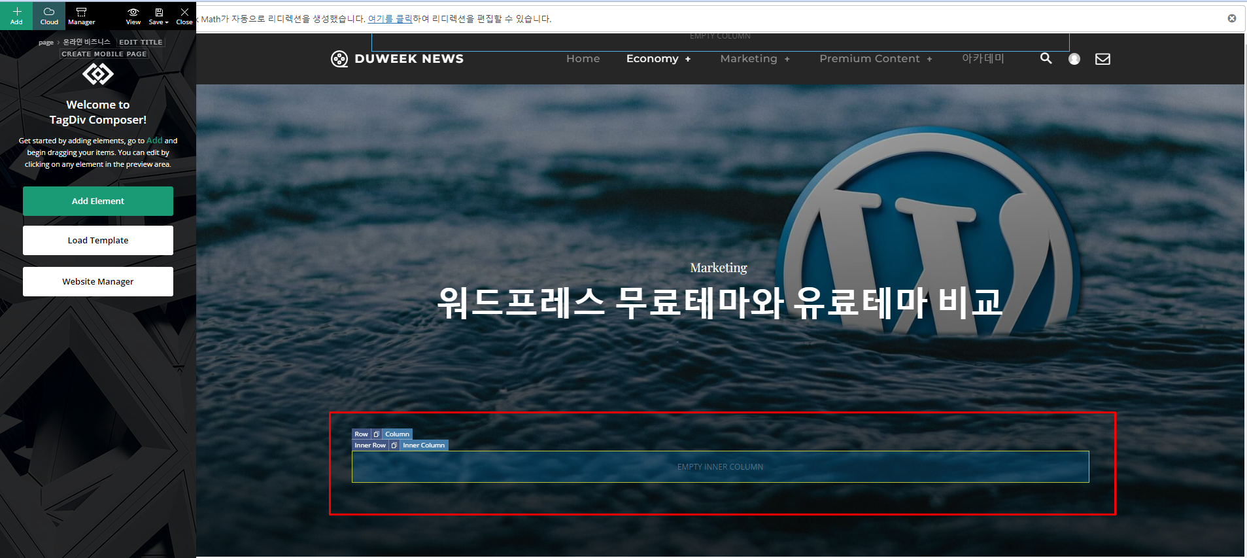Select the Marketing menu item
The width and height of the screenshot is (1247, 558).
pos(749,59)
